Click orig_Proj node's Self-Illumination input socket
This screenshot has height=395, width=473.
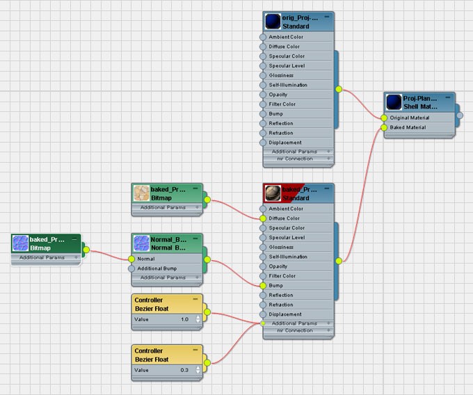click(x=263, y=85)
